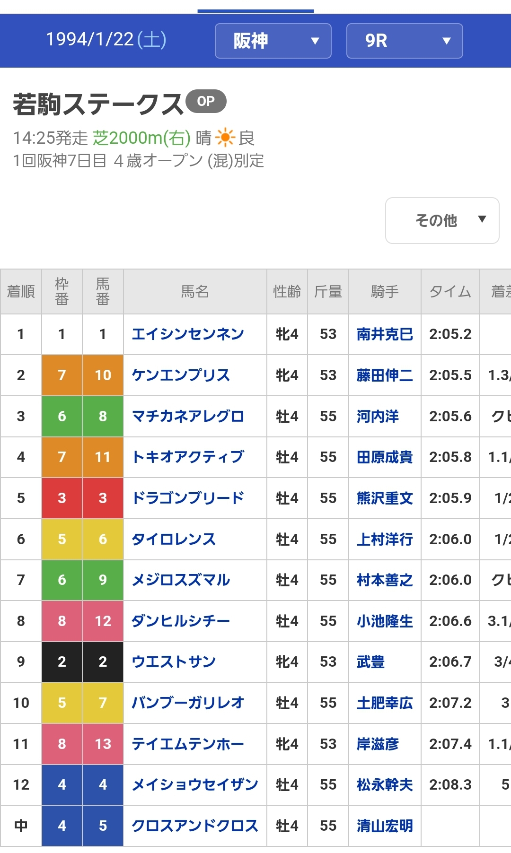Image resolution: width=511 pixels, height=853 pixels.
Task: View jockey 武豊 profile
Action: tap(370, 662)
